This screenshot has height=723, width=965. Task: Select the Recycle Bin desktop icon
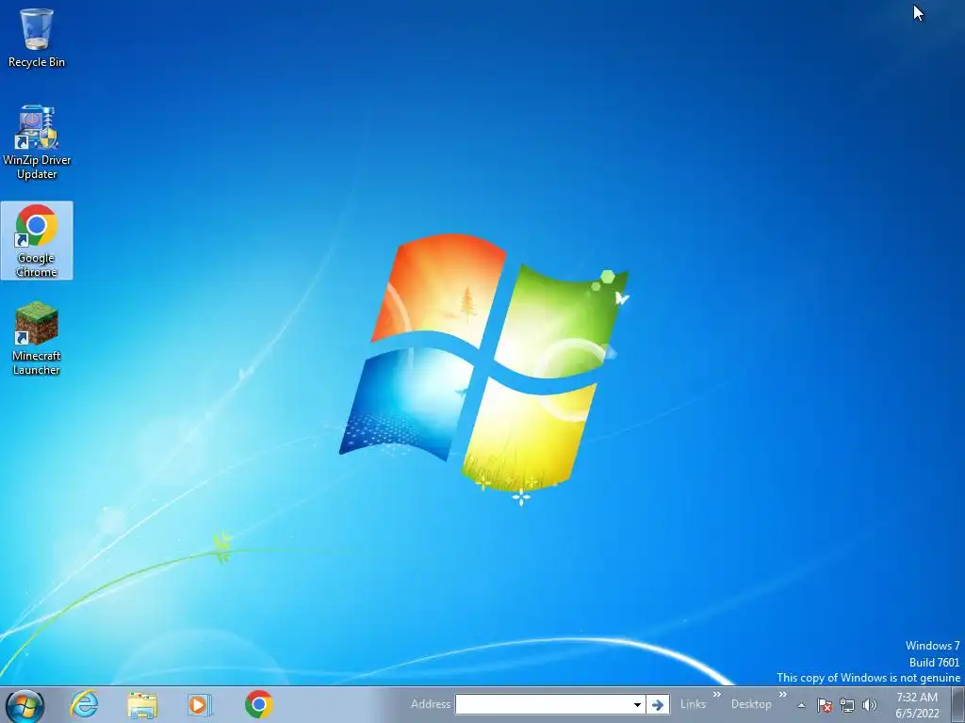point(37,38)
